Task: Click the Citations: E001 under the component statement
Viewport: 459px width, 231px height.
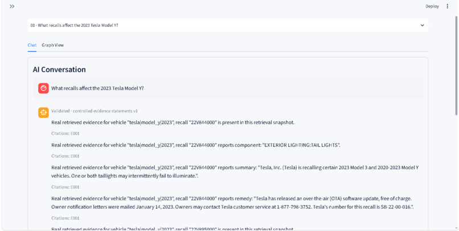Action: [x=65, y=156]
